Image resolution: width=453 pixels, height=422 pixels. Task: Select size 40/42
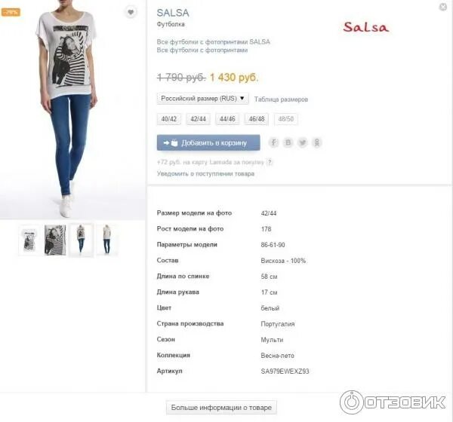pos(169,119)
